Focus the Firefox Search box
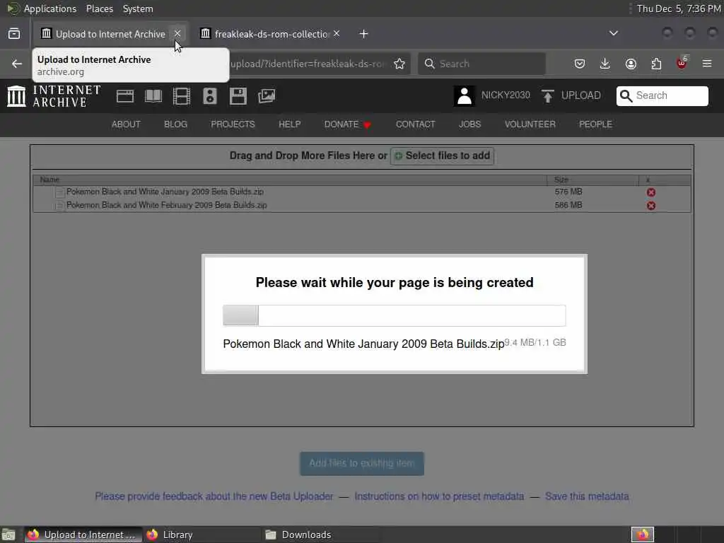This screenshot has width=724, height=543. click(481, 64)
